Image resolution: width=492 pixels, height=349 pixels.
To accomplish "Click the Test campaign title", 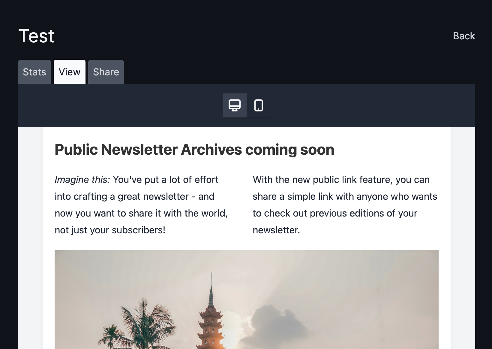I will 36,36.
